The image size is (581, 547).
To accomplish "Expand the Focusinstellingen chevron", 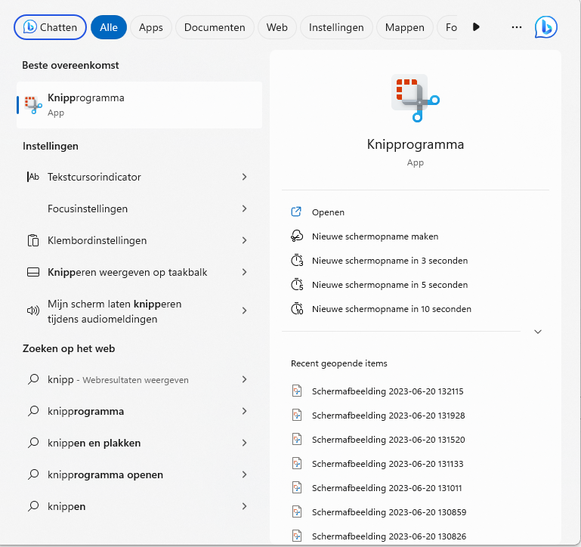I will tap(244, 209).
